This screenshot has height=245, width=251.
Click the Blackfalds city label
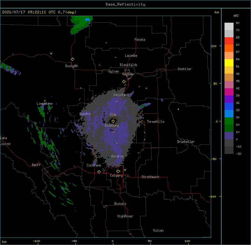128,65
